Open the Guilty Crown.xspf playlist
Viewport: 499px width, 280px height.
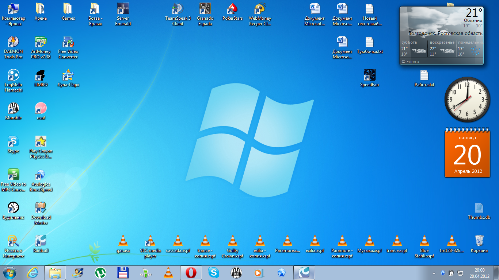tap(232, 247)
